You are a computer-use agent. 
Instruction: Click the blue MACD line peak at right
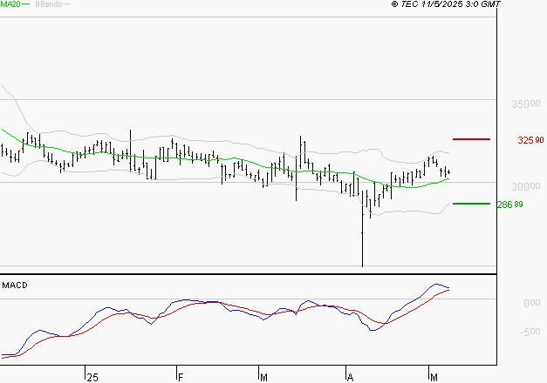438,284
